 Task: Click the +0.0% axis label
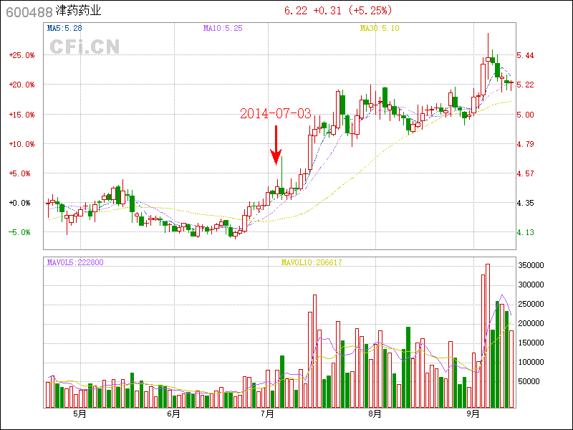tap(20, 203)
